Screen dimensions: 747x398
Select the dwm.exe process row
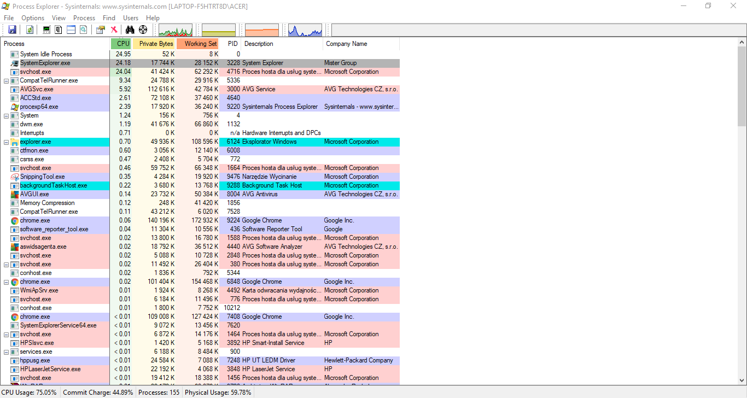point(200,124)
